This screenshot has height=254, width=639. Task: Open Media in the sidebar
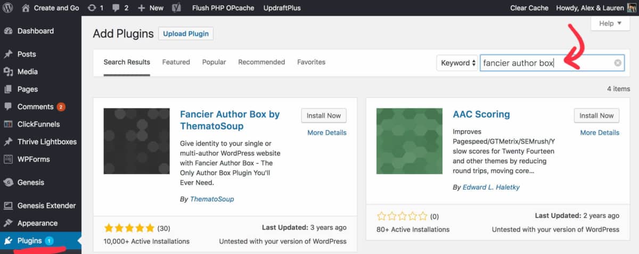click(28, 71)
